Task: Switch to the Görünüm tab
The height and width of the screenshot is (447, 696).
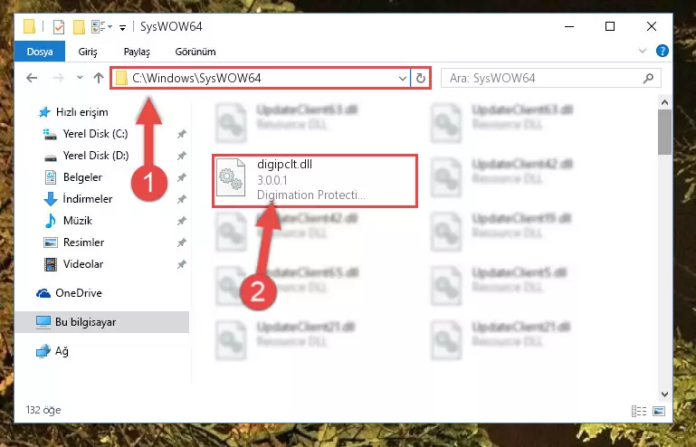Action: coord(195,52)
